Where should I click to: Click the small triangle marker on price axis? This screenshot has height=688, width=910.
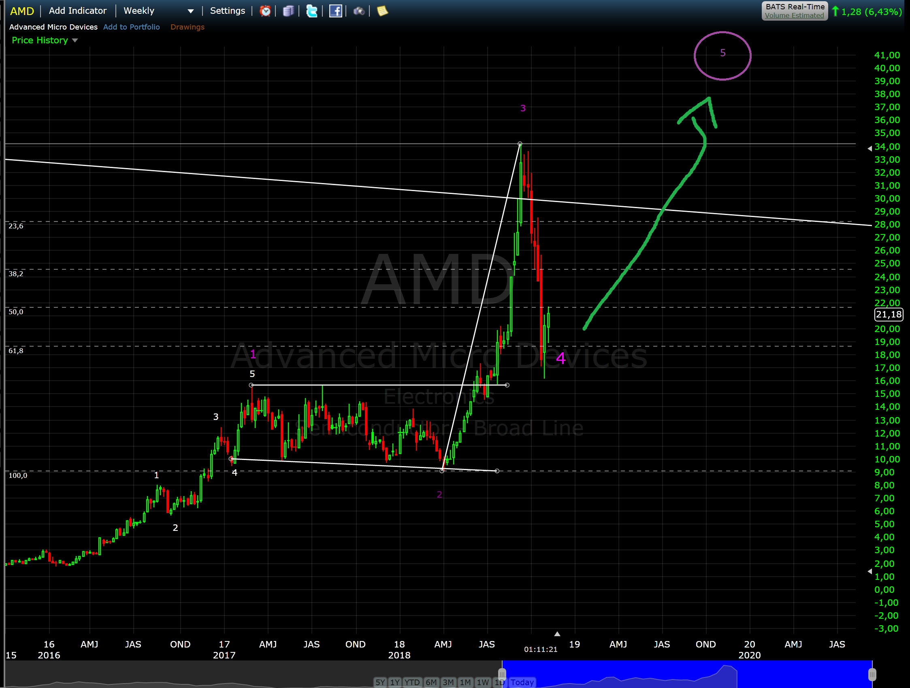tap(869, 149)
